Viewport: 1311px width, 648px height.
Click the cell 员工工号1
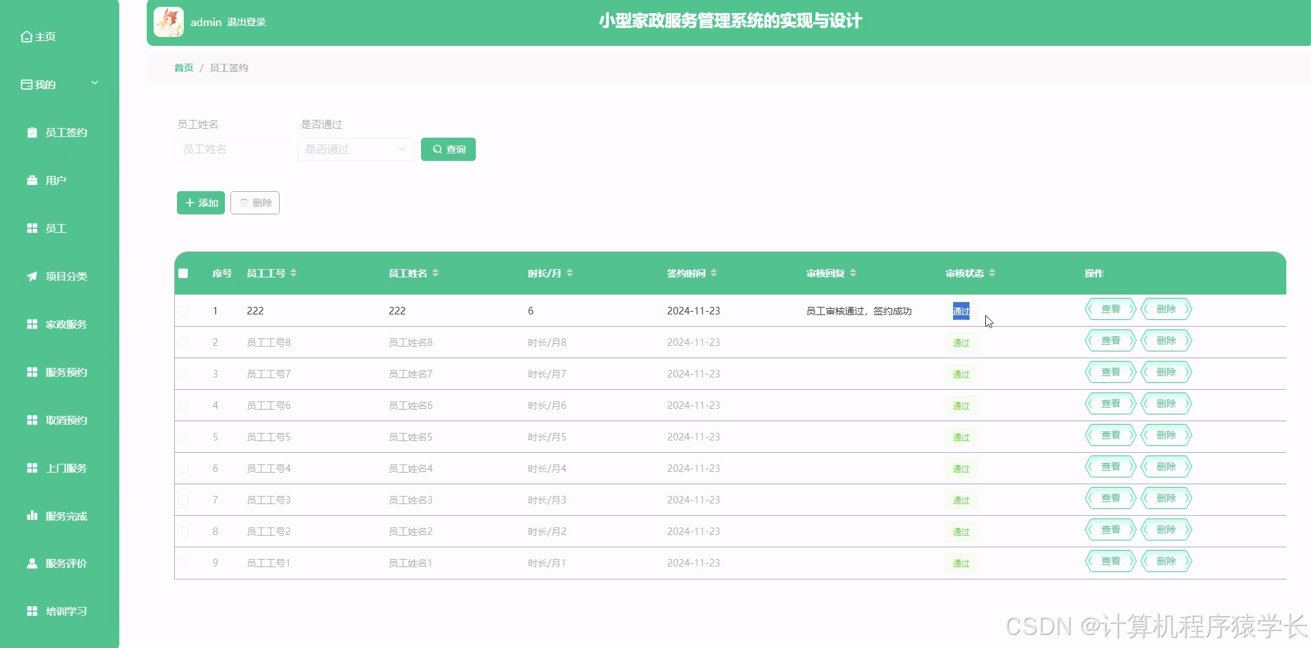tap(269, 563)
